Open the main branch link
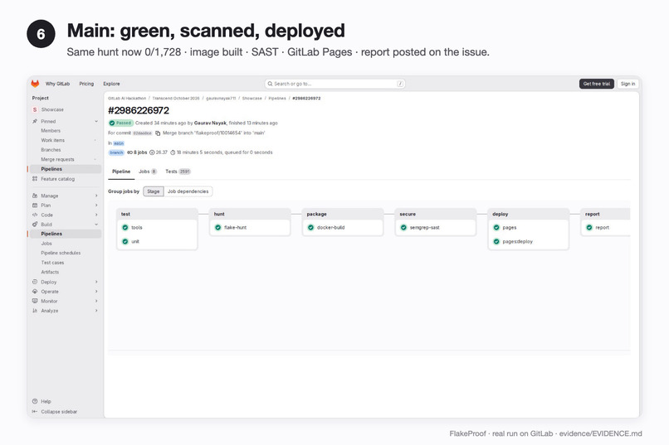 [x=119, y=143]
